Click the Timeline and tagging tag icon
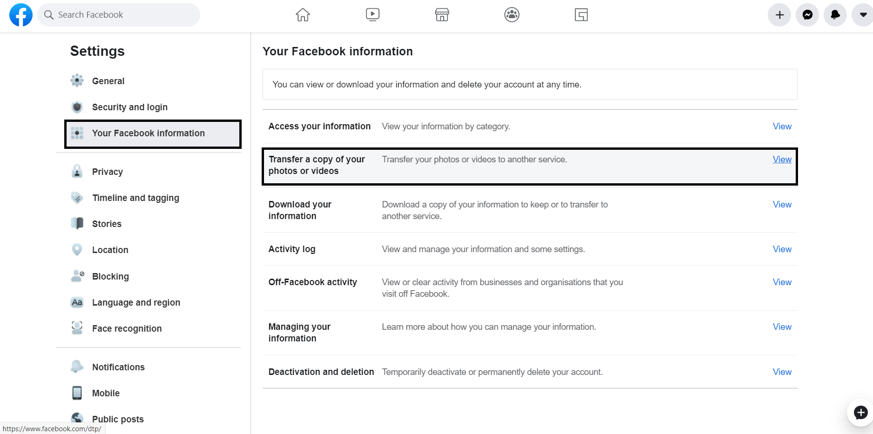Screen dimensions: 873x434 coord(77,198)
